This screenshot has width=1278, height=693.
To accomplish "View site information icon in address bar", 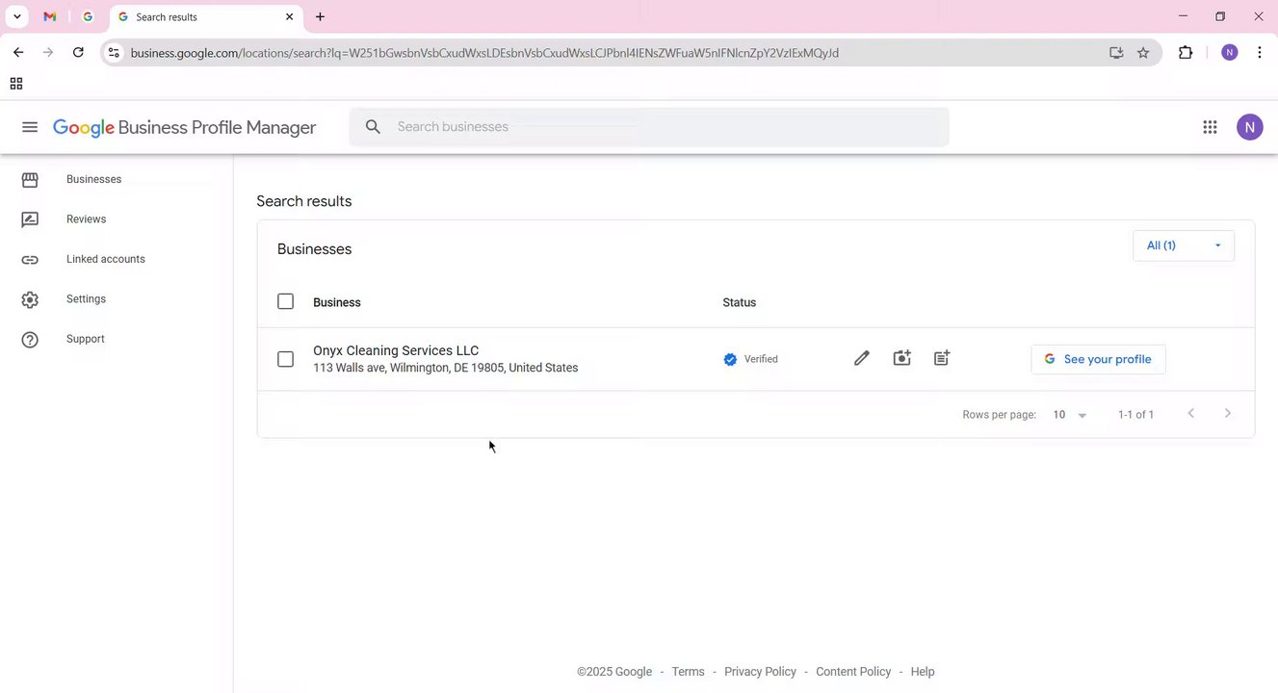I will click(x=114, y=53).
